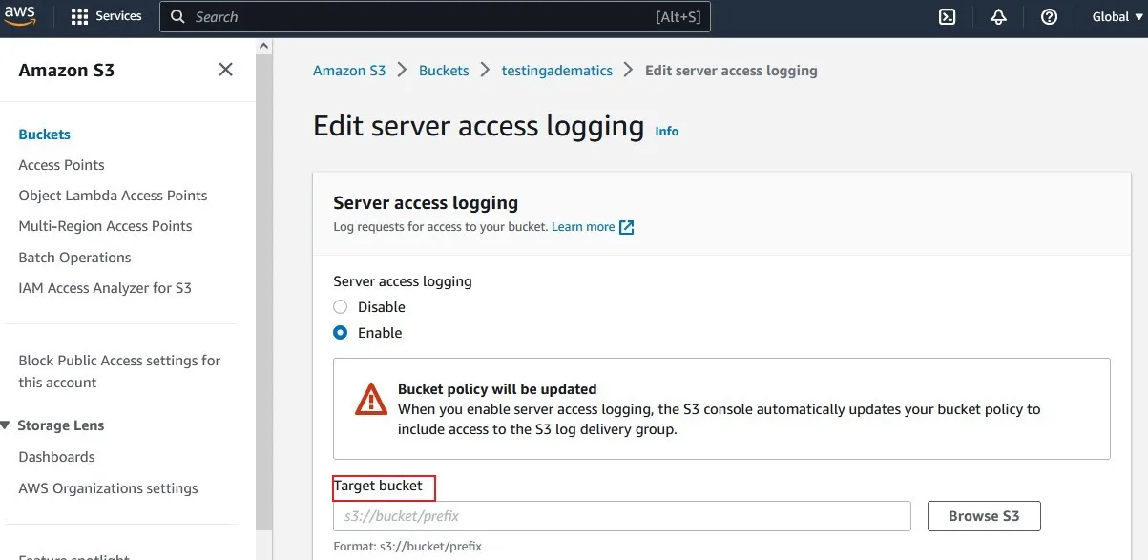The height and width of the screenshot is (560, 1148).
Task: Close the Amazon S3 sidebar
Action: pos(225,70)
